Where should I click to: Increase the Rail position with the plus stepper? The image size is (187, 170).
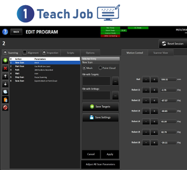pyautogui.click(x=154, y=79)
